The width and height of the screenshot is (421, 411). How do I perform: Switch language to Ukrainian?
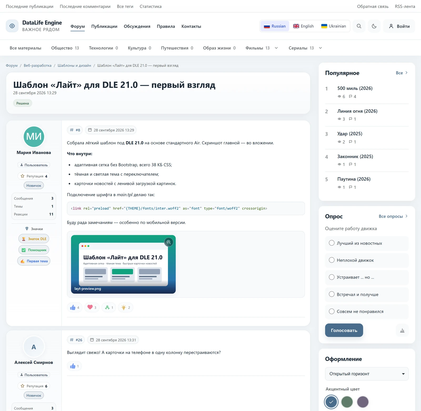tap(333, 26)
